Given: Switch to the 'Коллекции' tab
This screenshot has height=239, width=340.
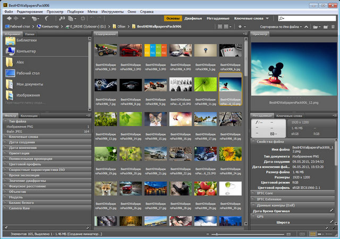Looking at the screenshot, I should pyautogui.click(x=29, y=116).
